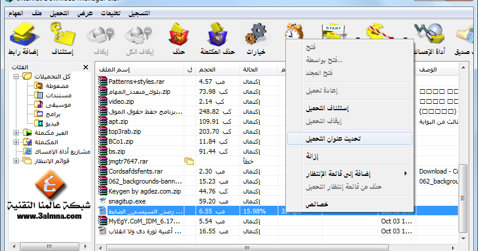The width and height of the screenshot is (478, 251).
Task: Select file Patterns+styles.rar
Action: [x=136, y=82]
